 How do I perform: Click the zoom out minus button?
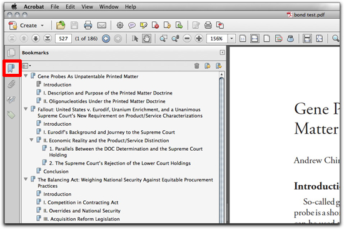[187, 39]
